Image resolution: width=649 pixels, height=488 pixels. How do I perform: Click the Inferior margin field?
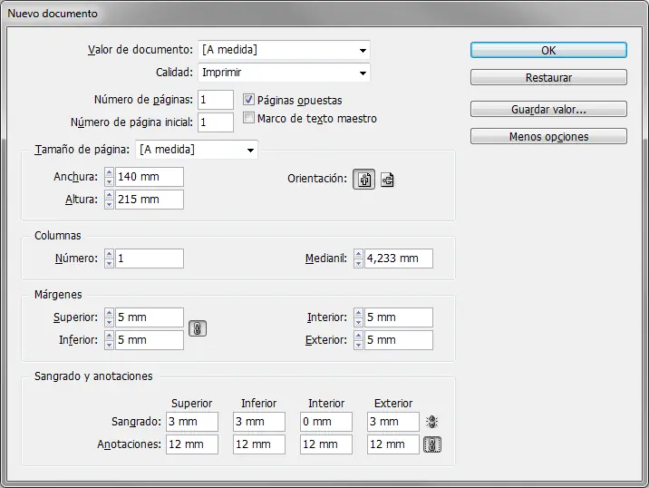coord(150,340)
